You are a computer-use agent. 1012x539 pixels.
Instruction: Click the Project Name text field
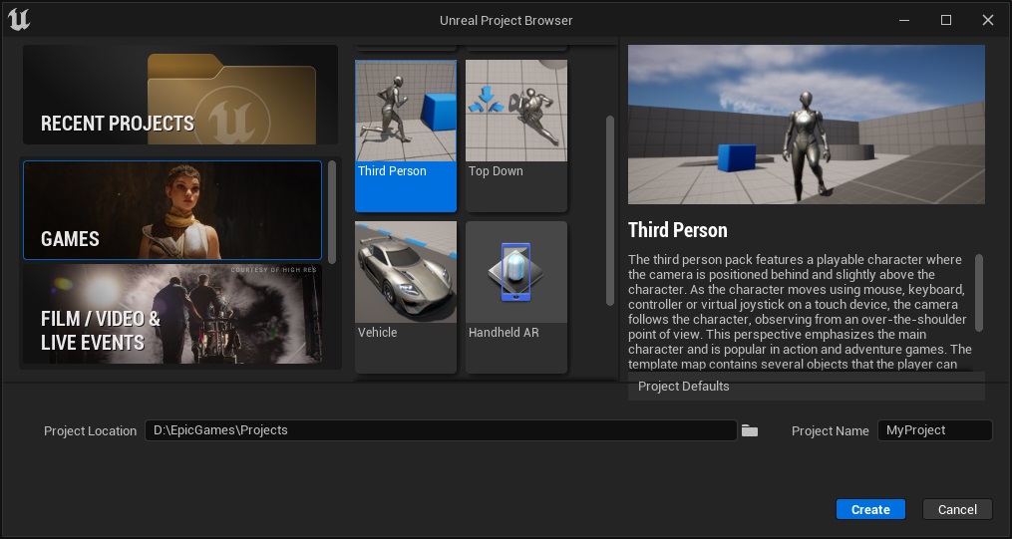pyautogui.click(x=934, y=430)
